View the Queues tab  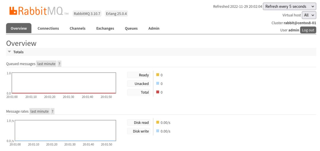[x=131, y=28]
